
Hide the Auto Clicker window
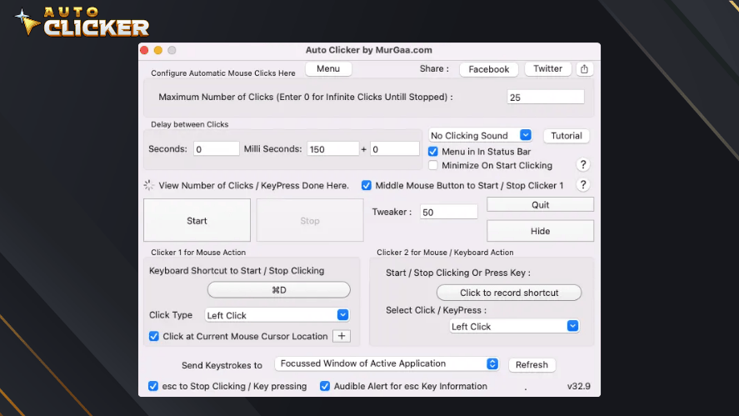click(x=540, y=231)
